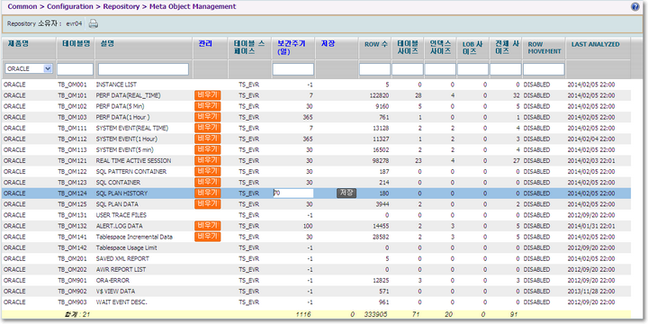Screen dimensions: 648x324
Task: Click Meta Object Management breadcrumb
Action: click(x=192, y=6)
